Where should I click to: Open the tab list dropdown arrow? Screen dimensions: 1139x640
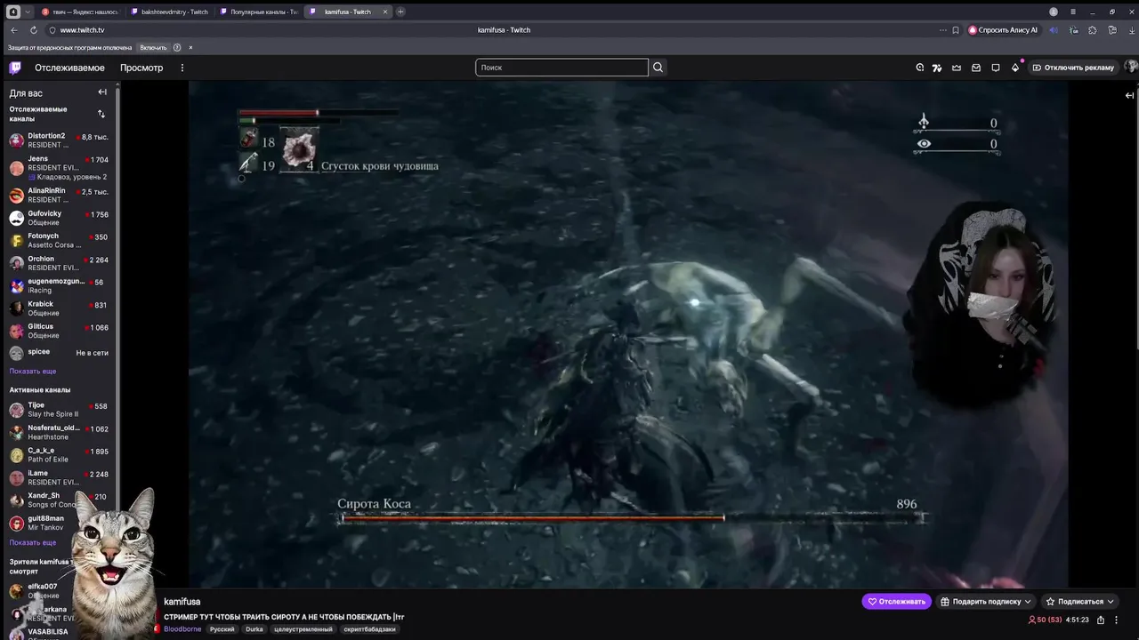pos(28,12)
